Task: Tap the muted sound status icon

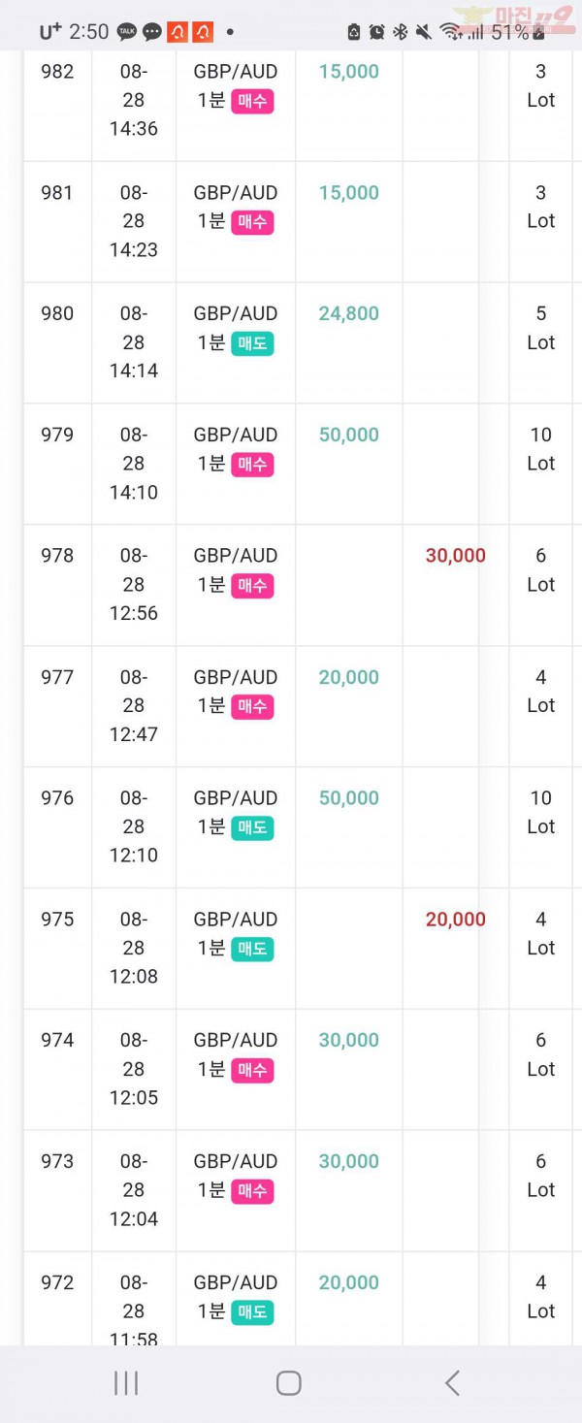Action: pos(423,32)
